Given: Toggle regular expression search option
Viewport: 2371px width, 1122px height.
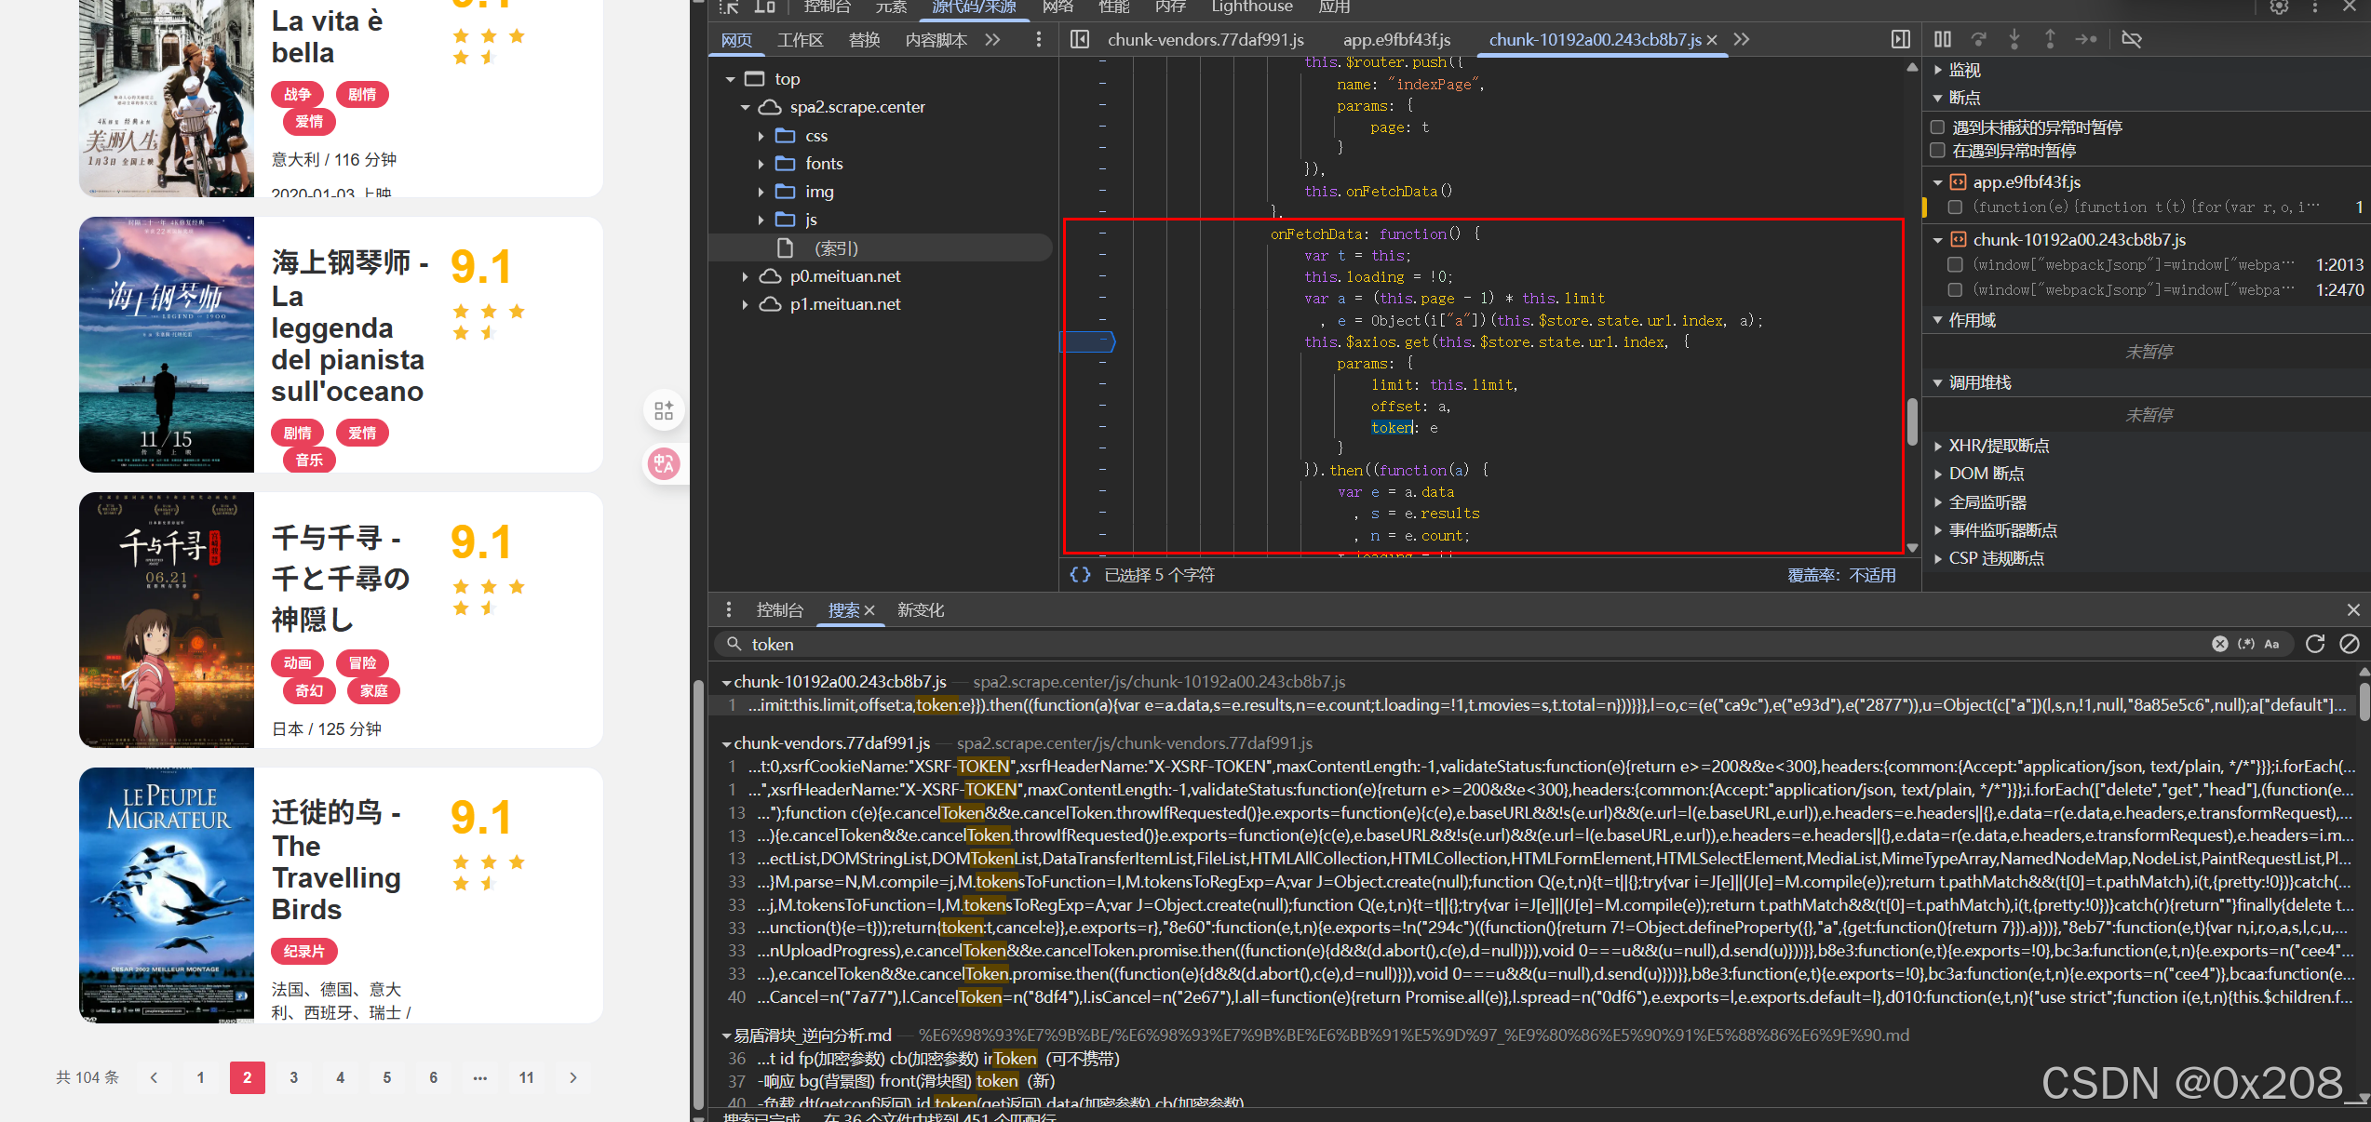Looking at the screenshot, I should (x=2246, y=644).
